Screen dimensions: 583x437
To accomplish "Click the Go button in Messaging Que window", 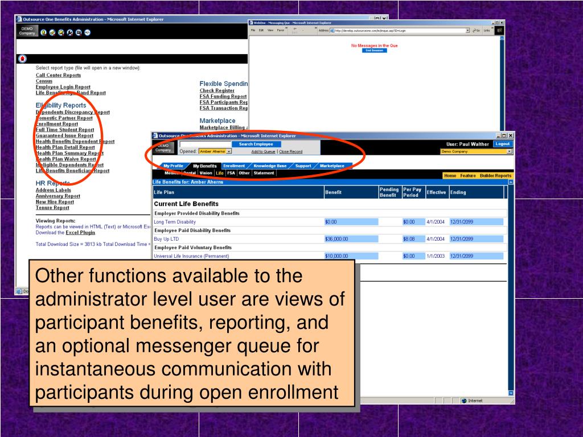I will (x=477, y=31).
